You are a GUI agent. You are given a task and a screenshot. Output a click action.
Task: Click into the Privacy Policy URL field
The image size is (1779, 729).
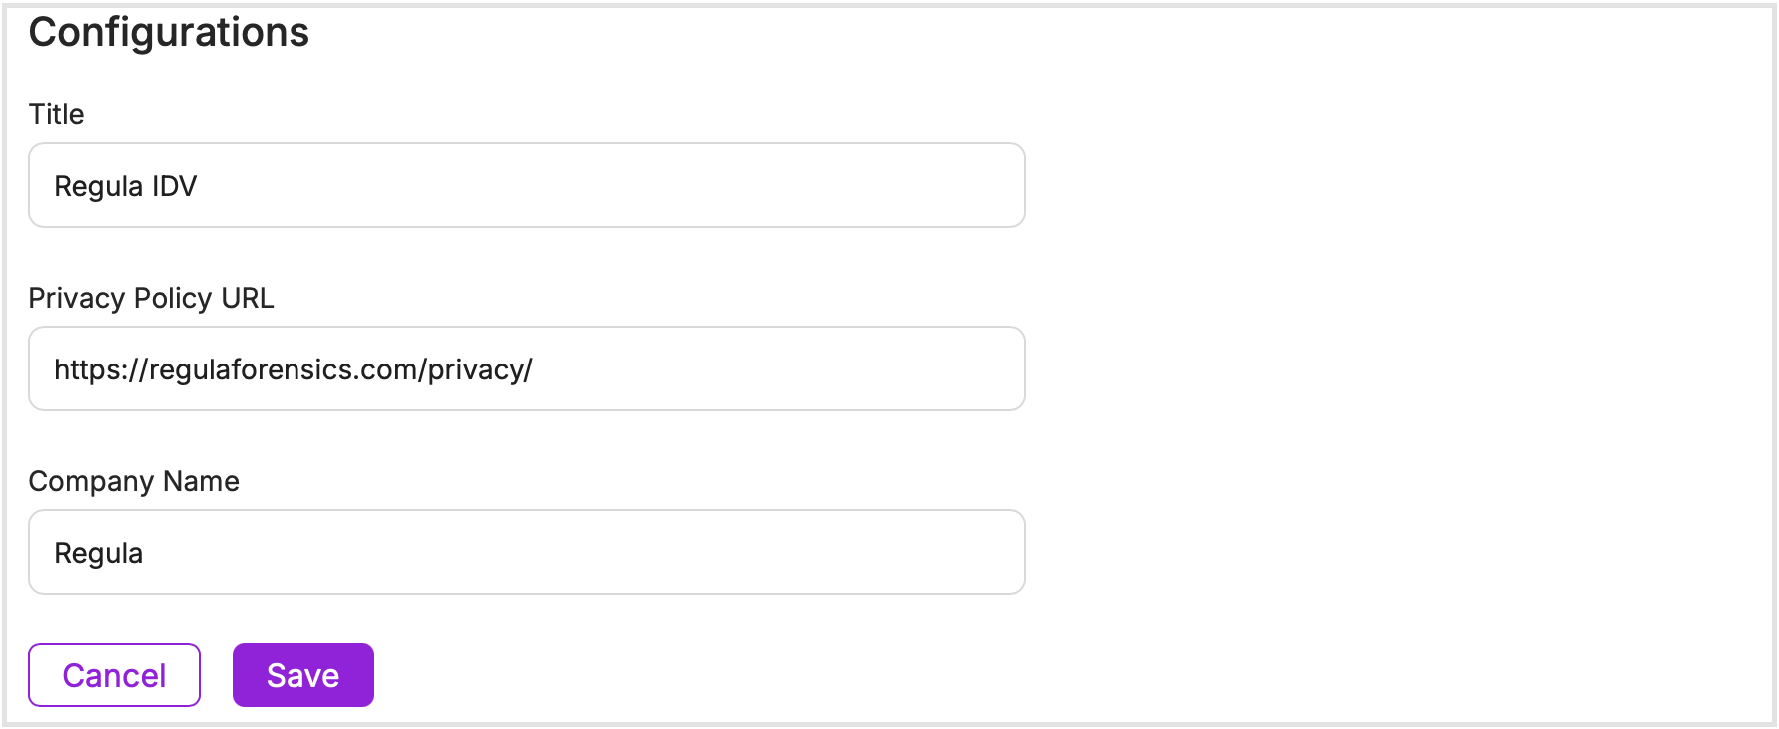[526, 369]
